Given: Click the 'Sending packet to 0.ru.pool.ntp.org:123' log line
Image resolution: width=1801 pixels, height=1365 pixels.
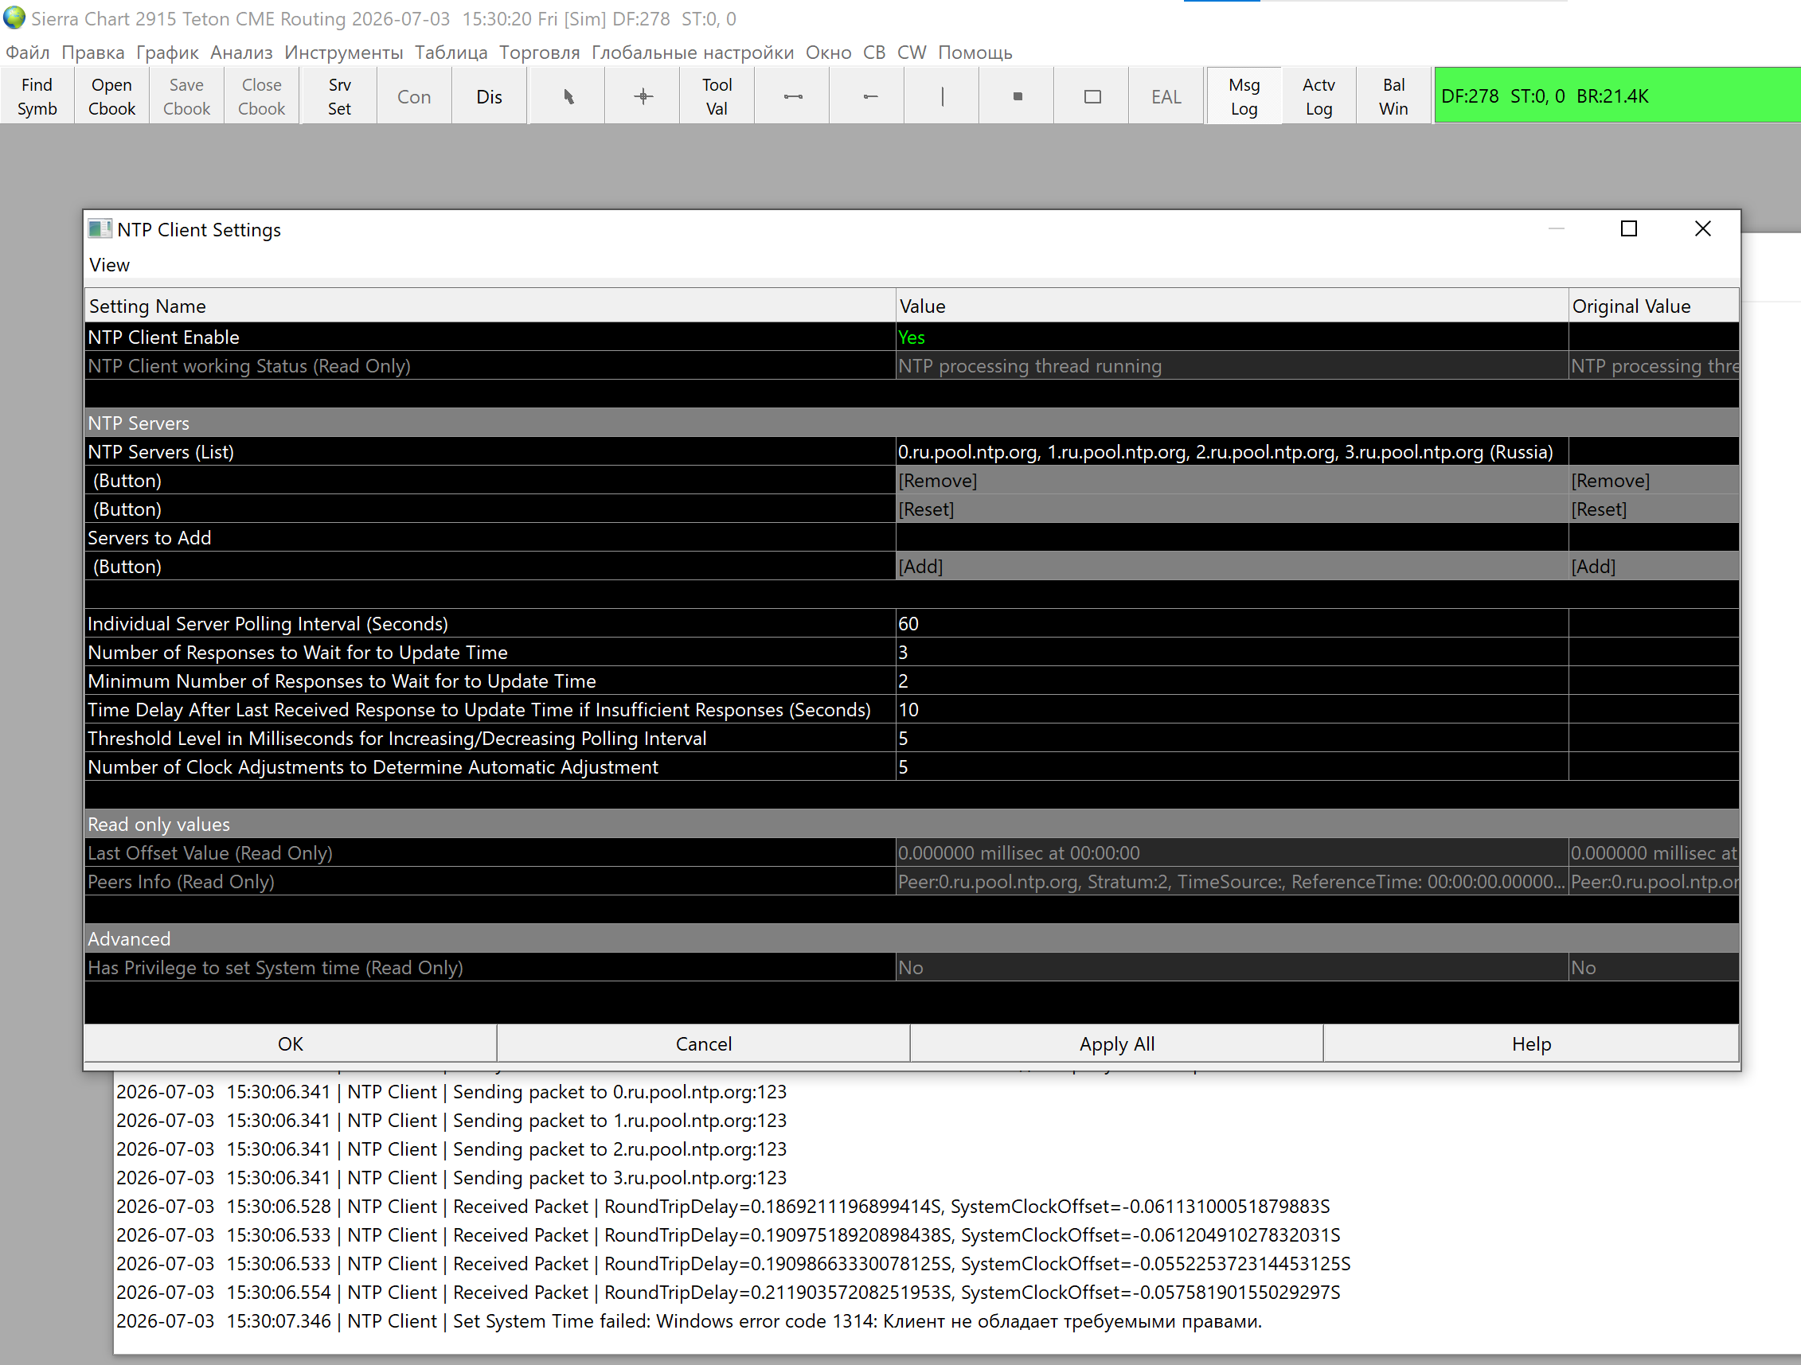Looking at the screenshot, I should (451, 1091).
